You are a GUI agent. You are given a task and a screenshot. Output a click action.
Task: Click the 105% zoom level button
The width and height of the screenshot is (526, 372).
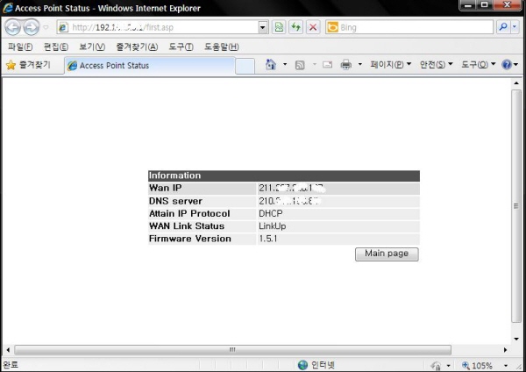[x=477, y=365]
